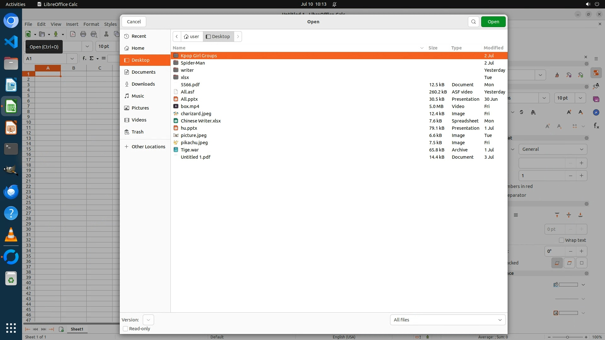Select the Trash location in sidebar
The height and width of the screenshot is (340, 605).
tap(137, 132)
